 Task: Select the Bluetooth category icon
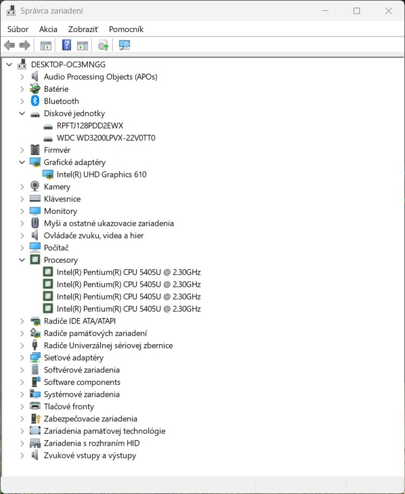[x=35, y=101]
